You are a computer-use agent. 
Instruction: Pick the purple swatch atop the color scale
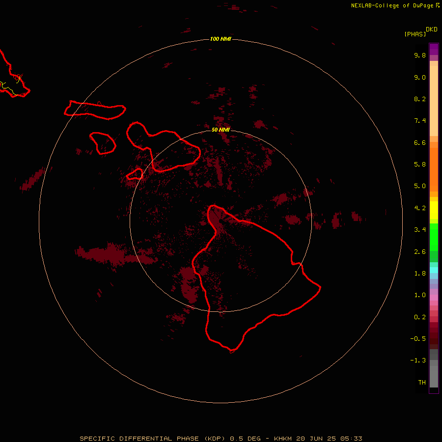point(434,49)
